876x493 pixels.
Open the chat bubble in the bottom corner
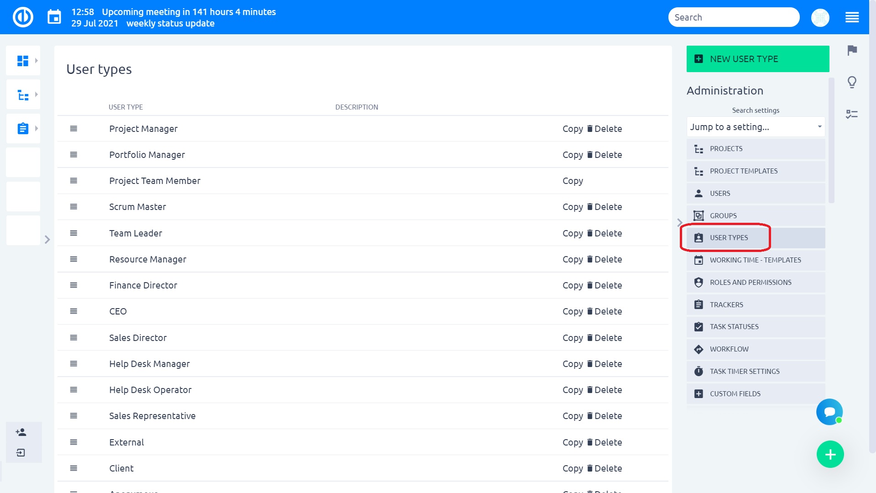pos(830,412)
